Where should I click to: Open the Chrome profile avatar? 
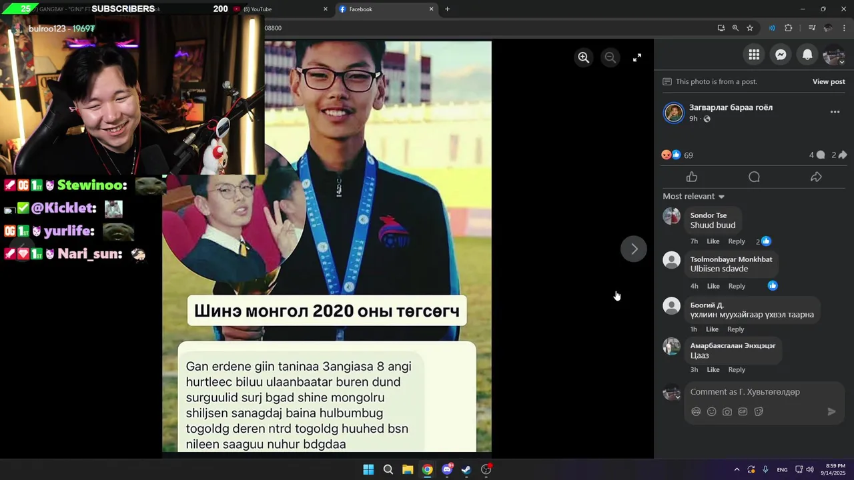coord(828,28)
